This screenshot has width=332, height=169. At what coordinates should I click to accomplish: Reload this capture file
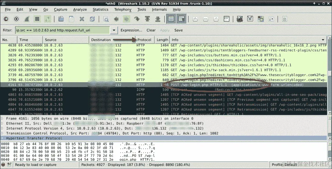coord(92,19)
